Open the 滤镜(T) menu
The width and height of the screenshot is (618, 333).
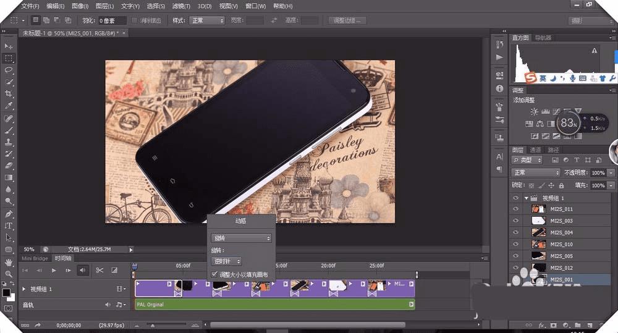[181, 6]
